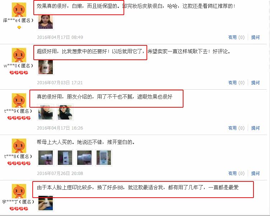
Task: Click red heart rating under t***9
Action: [x=19, y=118]
